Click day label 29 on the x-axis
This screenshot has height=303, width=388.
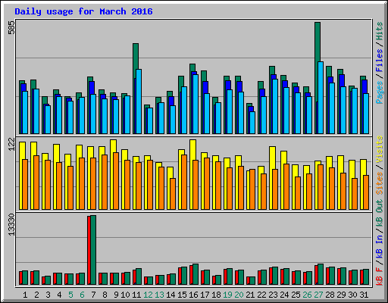point(341,295)
